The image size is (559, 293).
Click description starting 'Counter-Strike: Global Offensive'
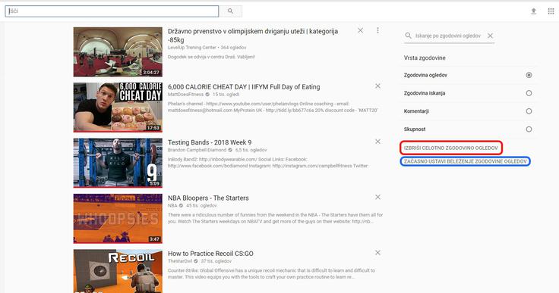coord(271,273)
